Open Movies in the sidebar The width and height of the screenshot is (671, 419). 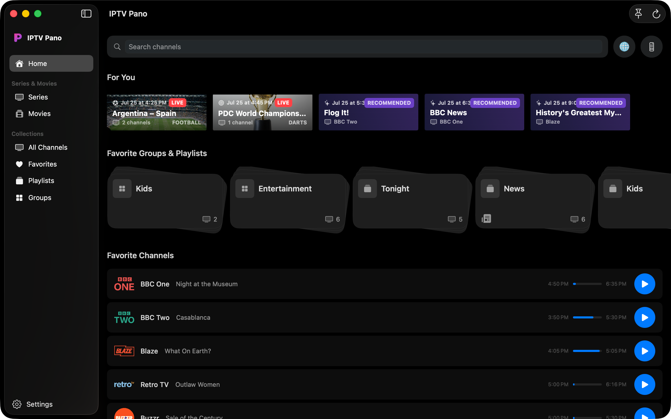[51, 114]
